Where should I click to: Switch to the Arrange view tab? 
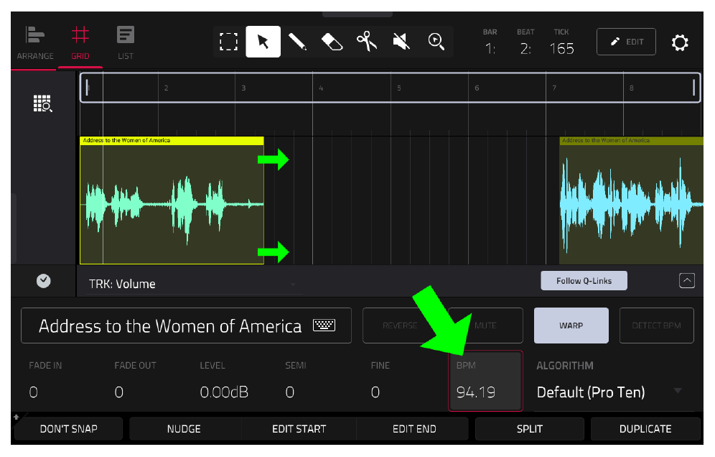(35, 43)
